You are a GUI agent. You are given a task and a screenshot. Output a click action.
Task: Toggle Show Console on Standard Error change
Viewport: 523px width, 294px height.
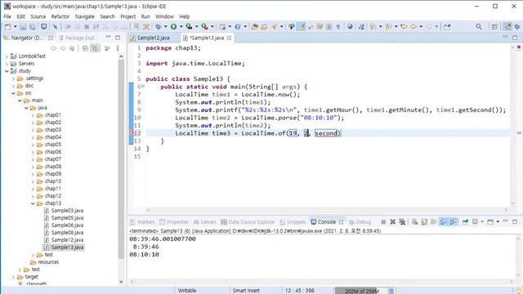click(x=453, y=221)
